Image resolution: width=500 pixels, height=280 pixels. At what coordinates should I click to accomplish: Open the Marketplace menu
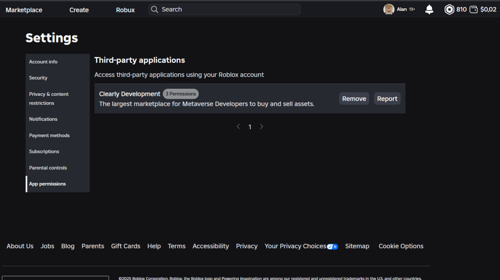click(24, 10)
